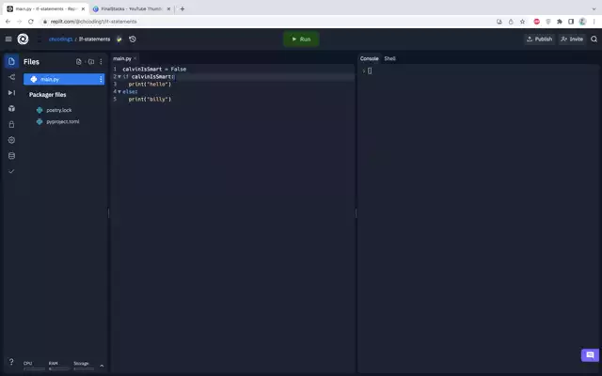
Task: Open chcoding1 profile link
Action: 60,39
